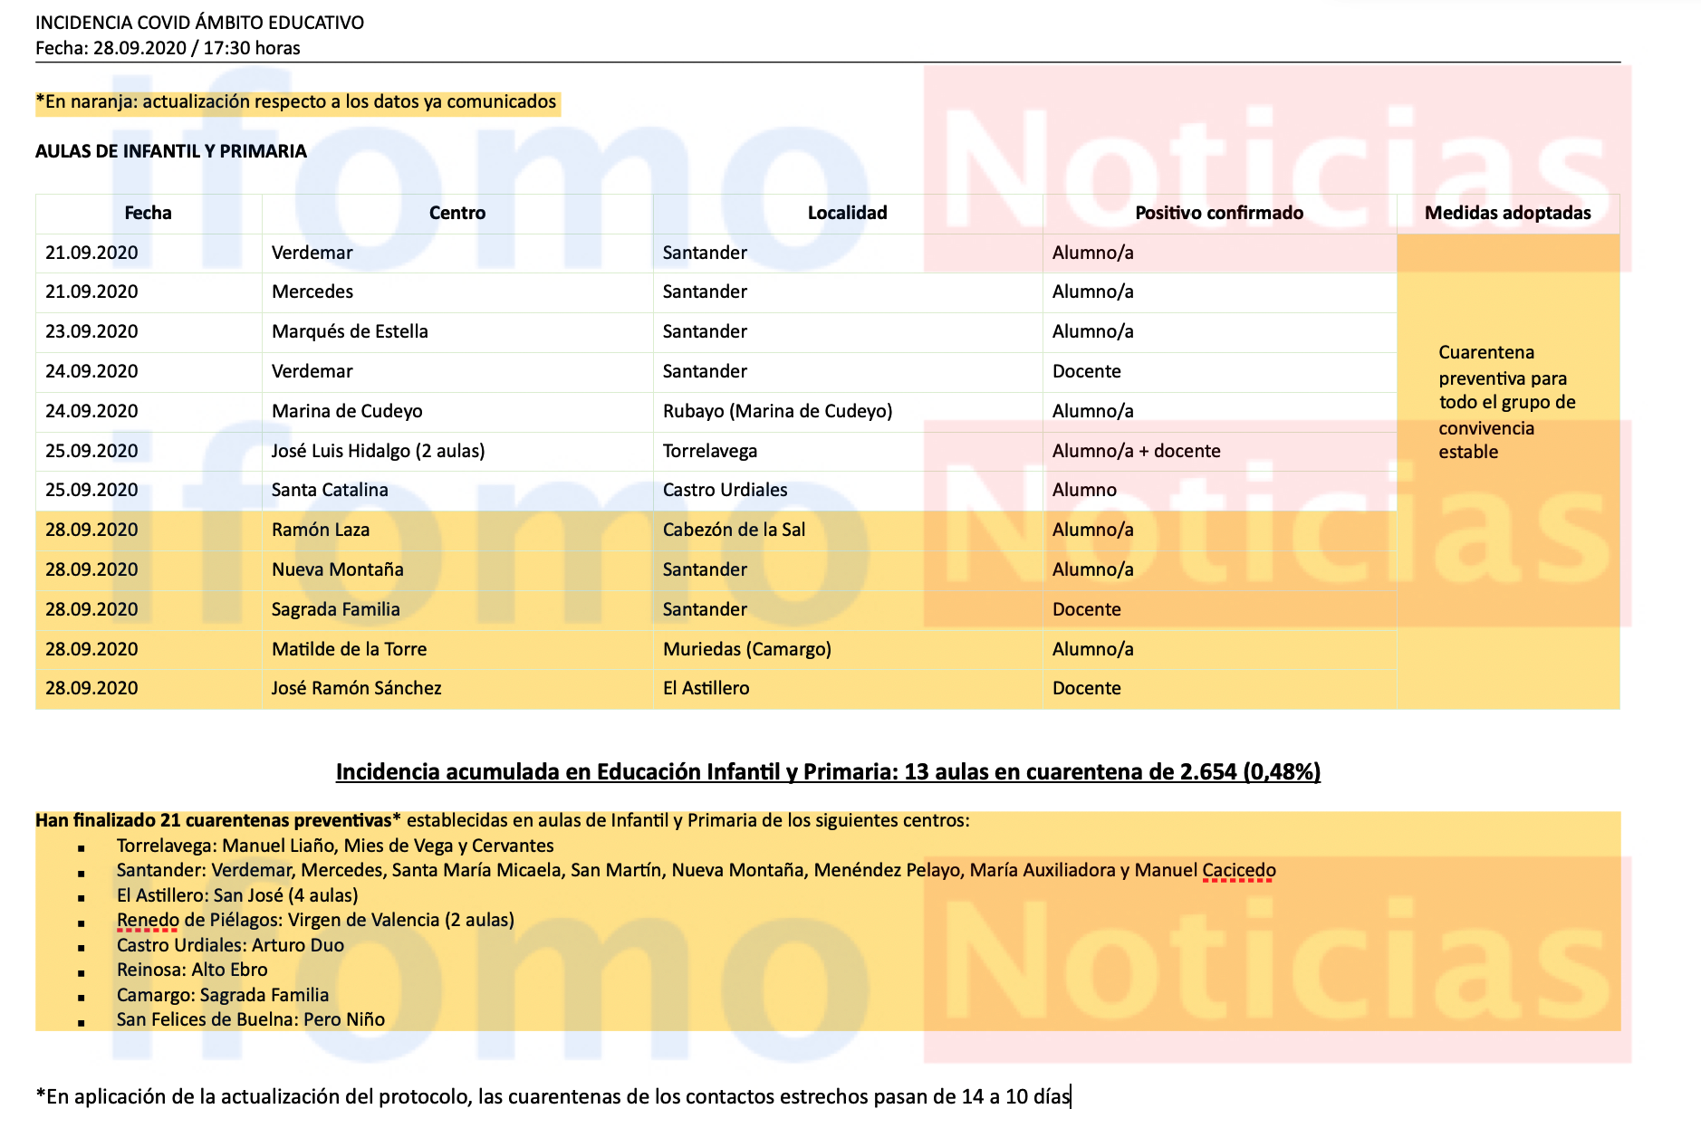Click the 'AULAS DE INFANTIL Y PRIMARIA' heading

pyautogui.click(x=171, y=151)
